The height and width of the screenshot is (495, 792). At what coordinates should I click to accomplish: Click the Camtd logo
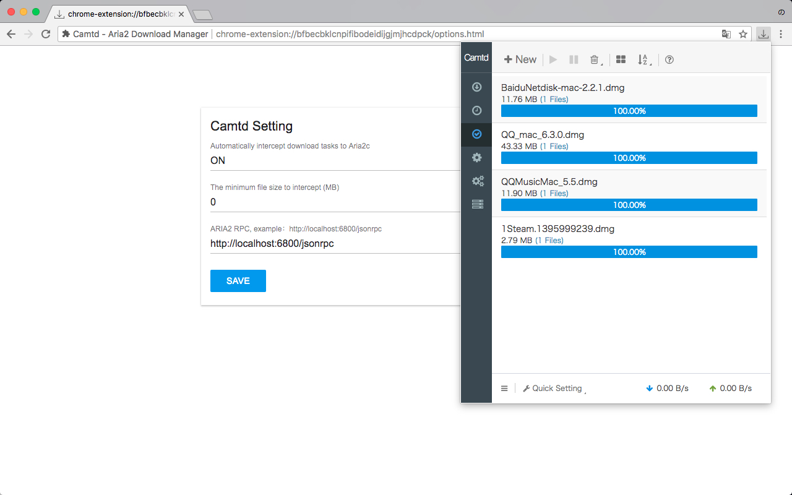click(476, 58)
